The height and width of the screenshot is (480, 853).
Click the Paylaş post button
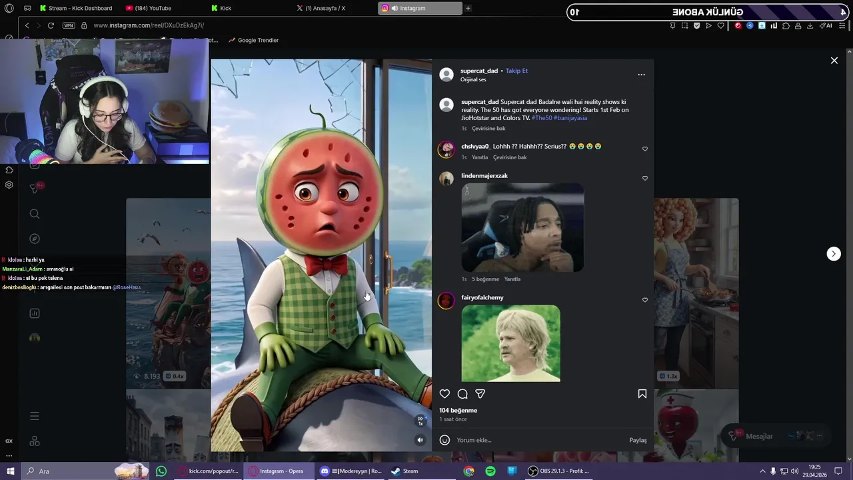coord(638,440)
